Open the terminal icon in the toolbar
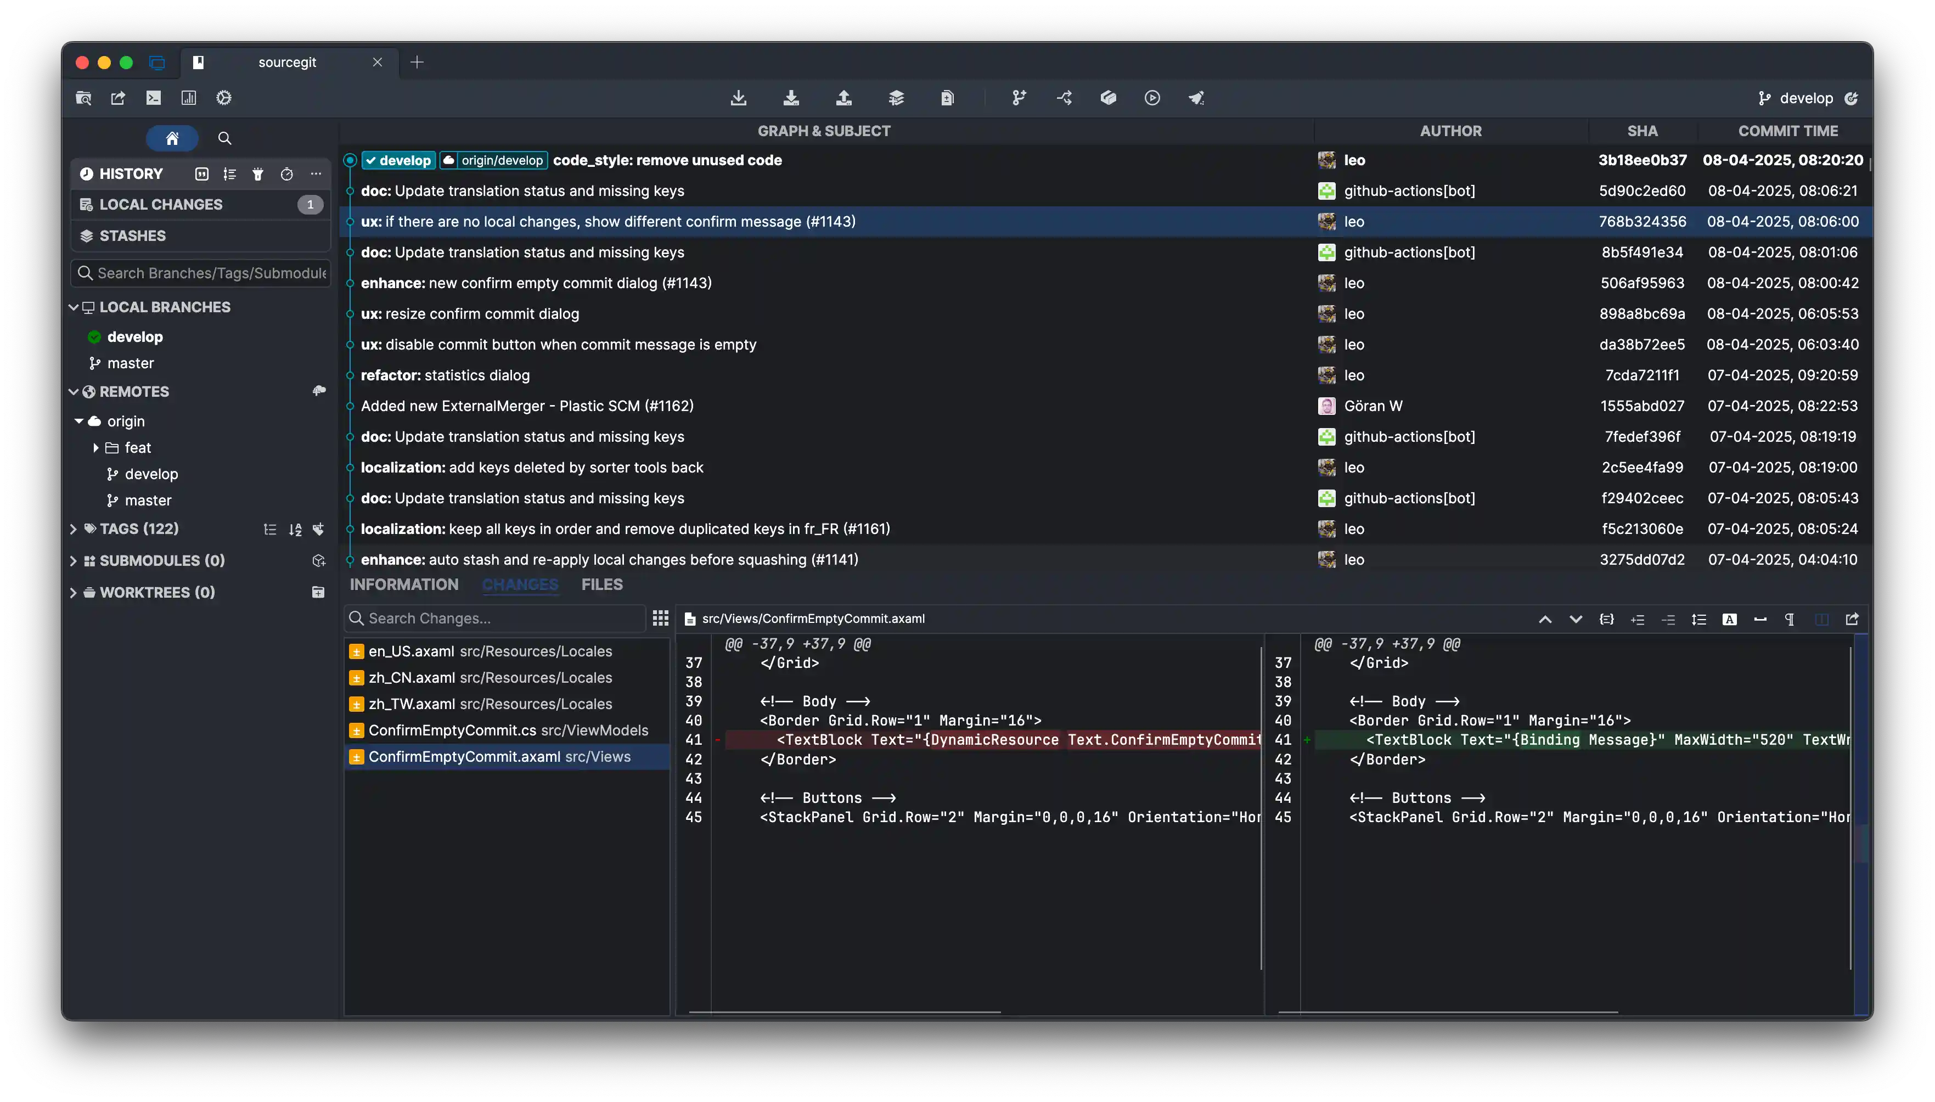The width and height of the screenshot is (1935, 1102). click(x=154, y=98)
